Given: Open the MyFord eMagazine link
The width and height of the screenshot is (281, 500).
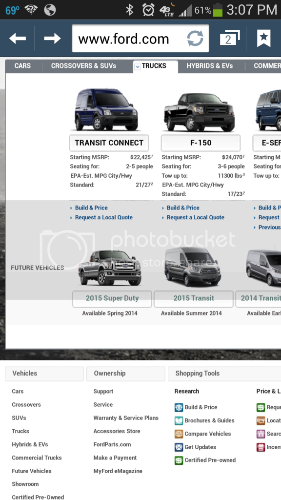Looking at the screenshot, I should click(118, 471).
